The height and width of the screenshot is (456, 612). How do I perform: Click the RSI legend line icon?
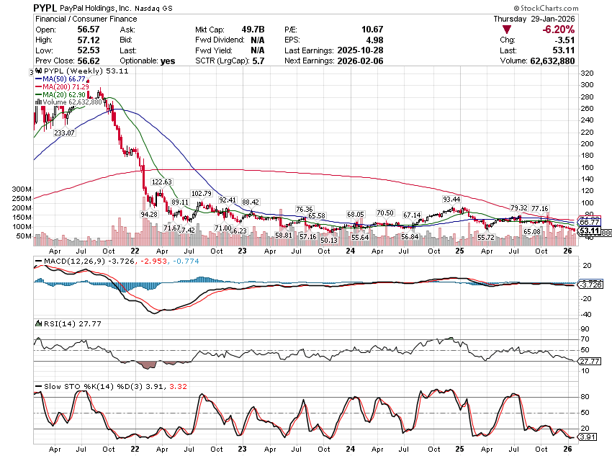pos(37,323)
